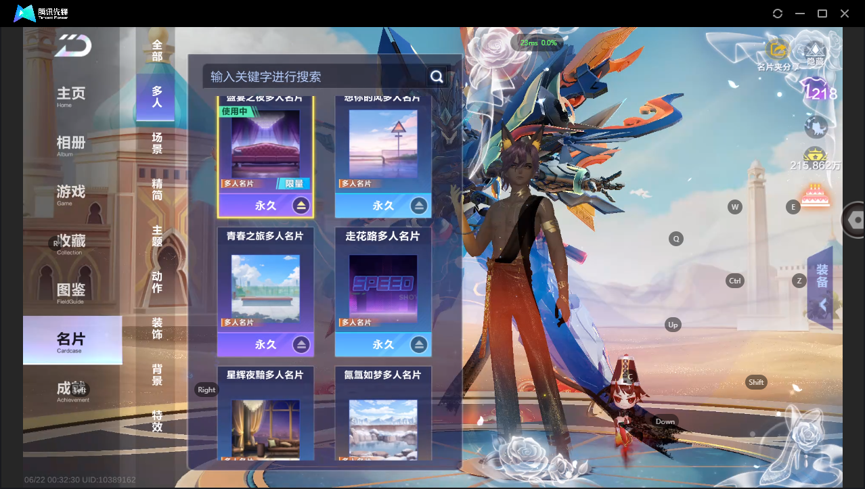Click the 23ms network status indicator
This screenshot has height=489, width=865.
538,43
